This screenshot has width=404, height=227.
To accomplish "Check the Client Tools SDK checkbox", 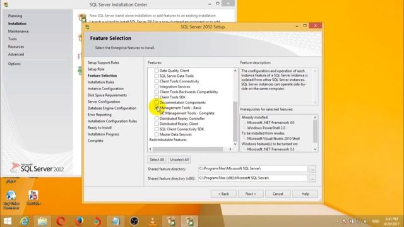I will (x=157, y=97).
